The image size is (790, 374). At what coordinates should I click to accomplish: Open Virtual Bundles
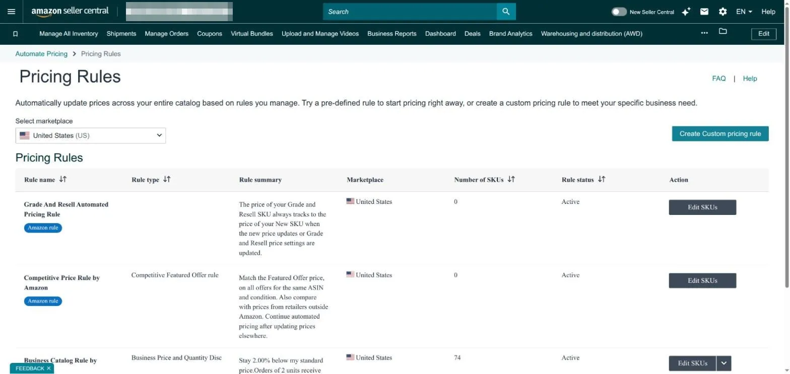tap(252, 34)
